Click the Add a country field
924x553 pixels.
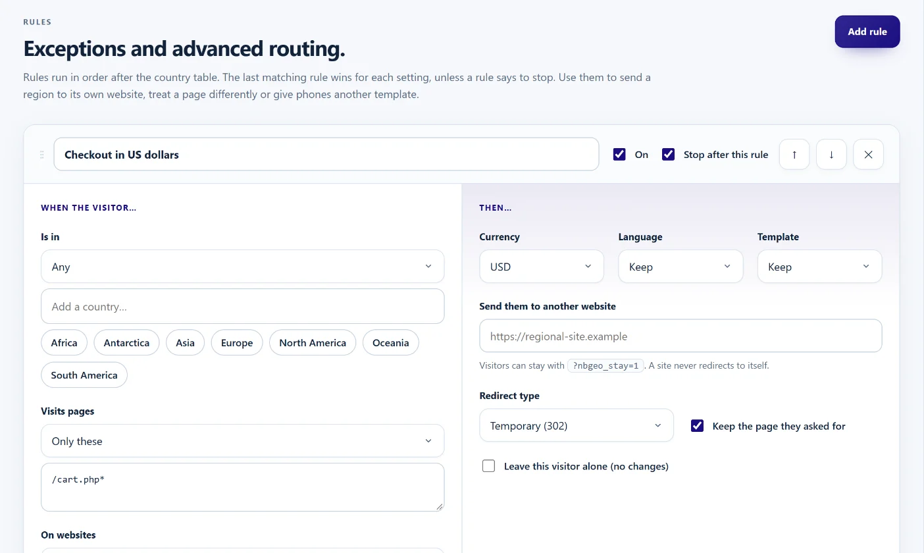[x=242, y=306]
